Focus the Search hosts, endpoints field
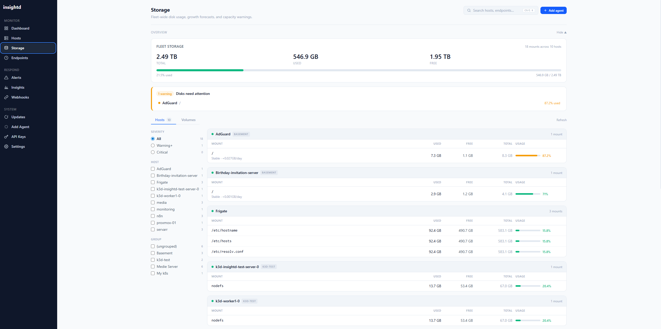The image size is (661, 329). coord(501,10)
